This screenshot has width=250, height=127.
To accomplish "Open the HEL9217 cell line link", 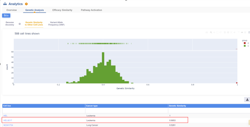I will 8,120.
